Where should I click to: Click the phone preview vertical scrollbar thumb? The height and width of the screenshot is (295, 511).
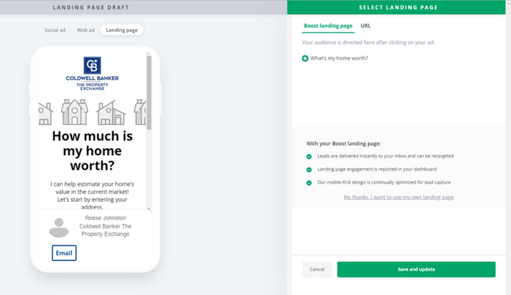click(x=149, y=93)
